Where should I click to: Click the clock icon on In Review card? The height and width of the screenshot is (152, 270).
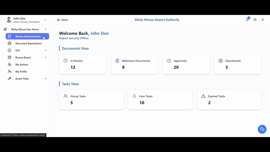pos(65,61)
